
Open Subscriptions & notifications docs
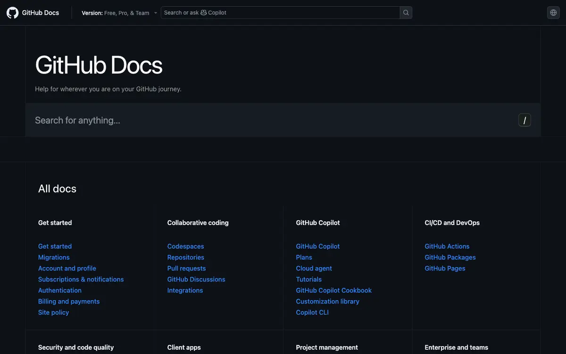pos(81,279)
